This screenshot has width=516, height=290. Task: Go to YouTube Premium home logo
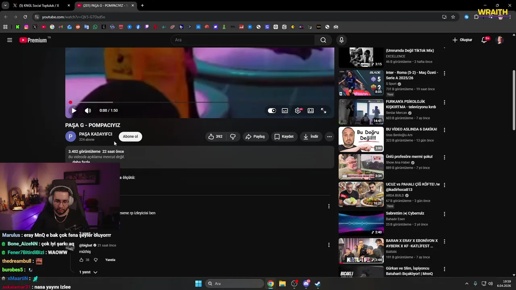pyautogui.click(x=33, y=40)
